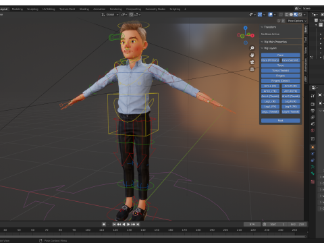
Task: Open pivot point dropdown
Action: click(x=124, y=14)
